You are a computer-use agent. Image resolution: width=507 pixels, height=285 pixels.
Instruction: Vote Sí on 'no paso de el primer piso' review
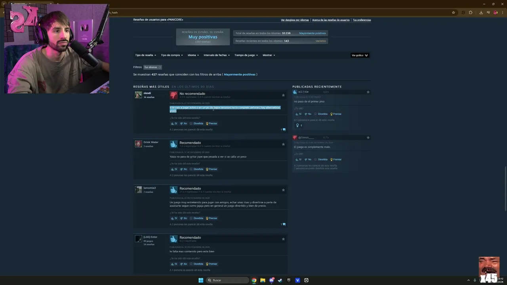[x=298, y=114]
